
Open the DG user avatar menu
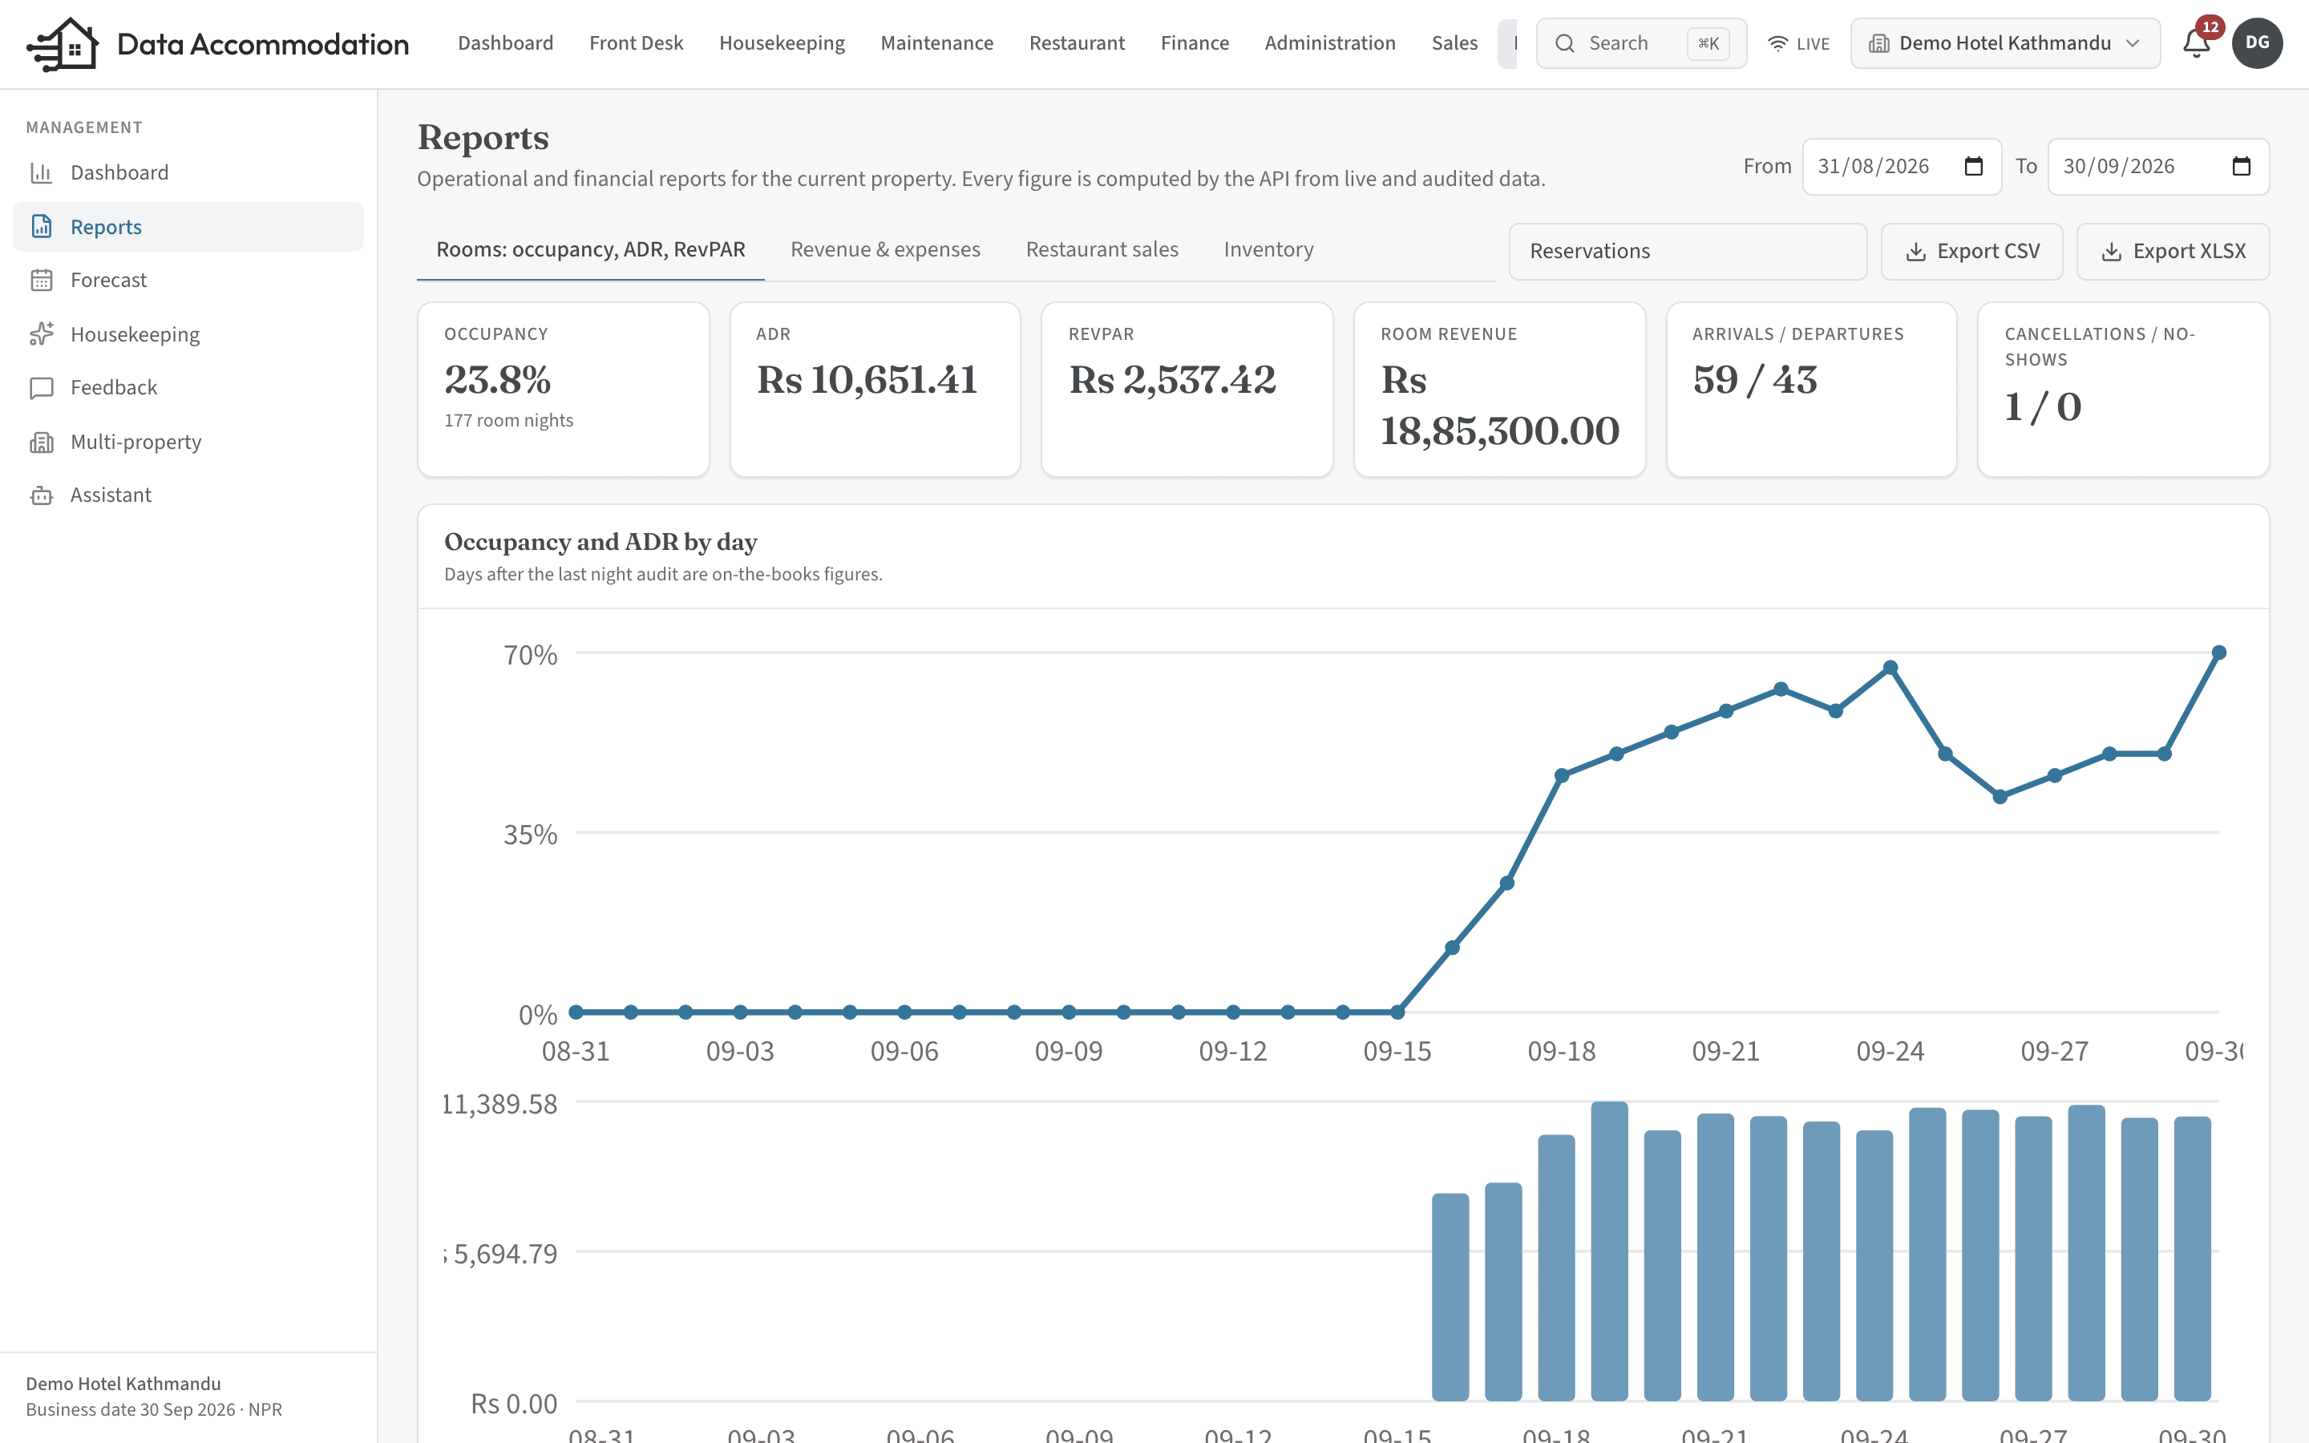point(2257,43)
